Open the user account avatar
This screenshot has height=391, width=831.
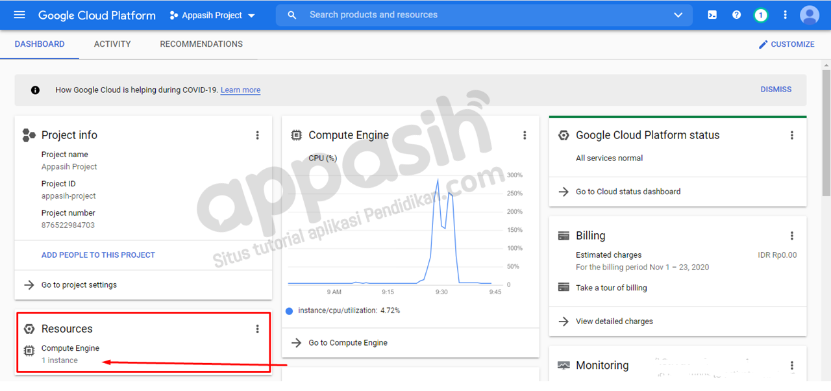pos(810,15)
